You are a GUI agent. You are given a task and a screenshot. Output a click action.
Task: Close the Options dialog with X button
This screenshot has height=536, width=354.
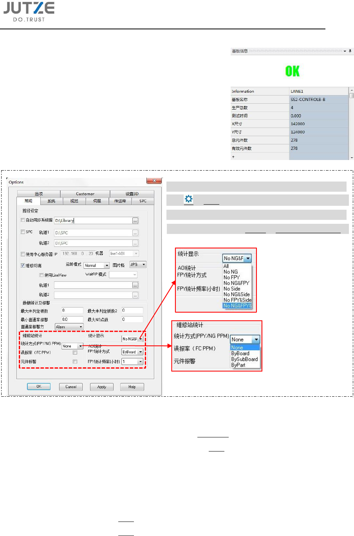click(154, 180)
